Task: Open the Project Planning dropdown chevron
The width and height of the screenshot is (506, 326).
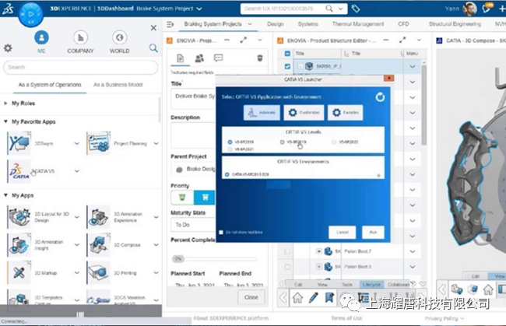Action: point(156,143)
